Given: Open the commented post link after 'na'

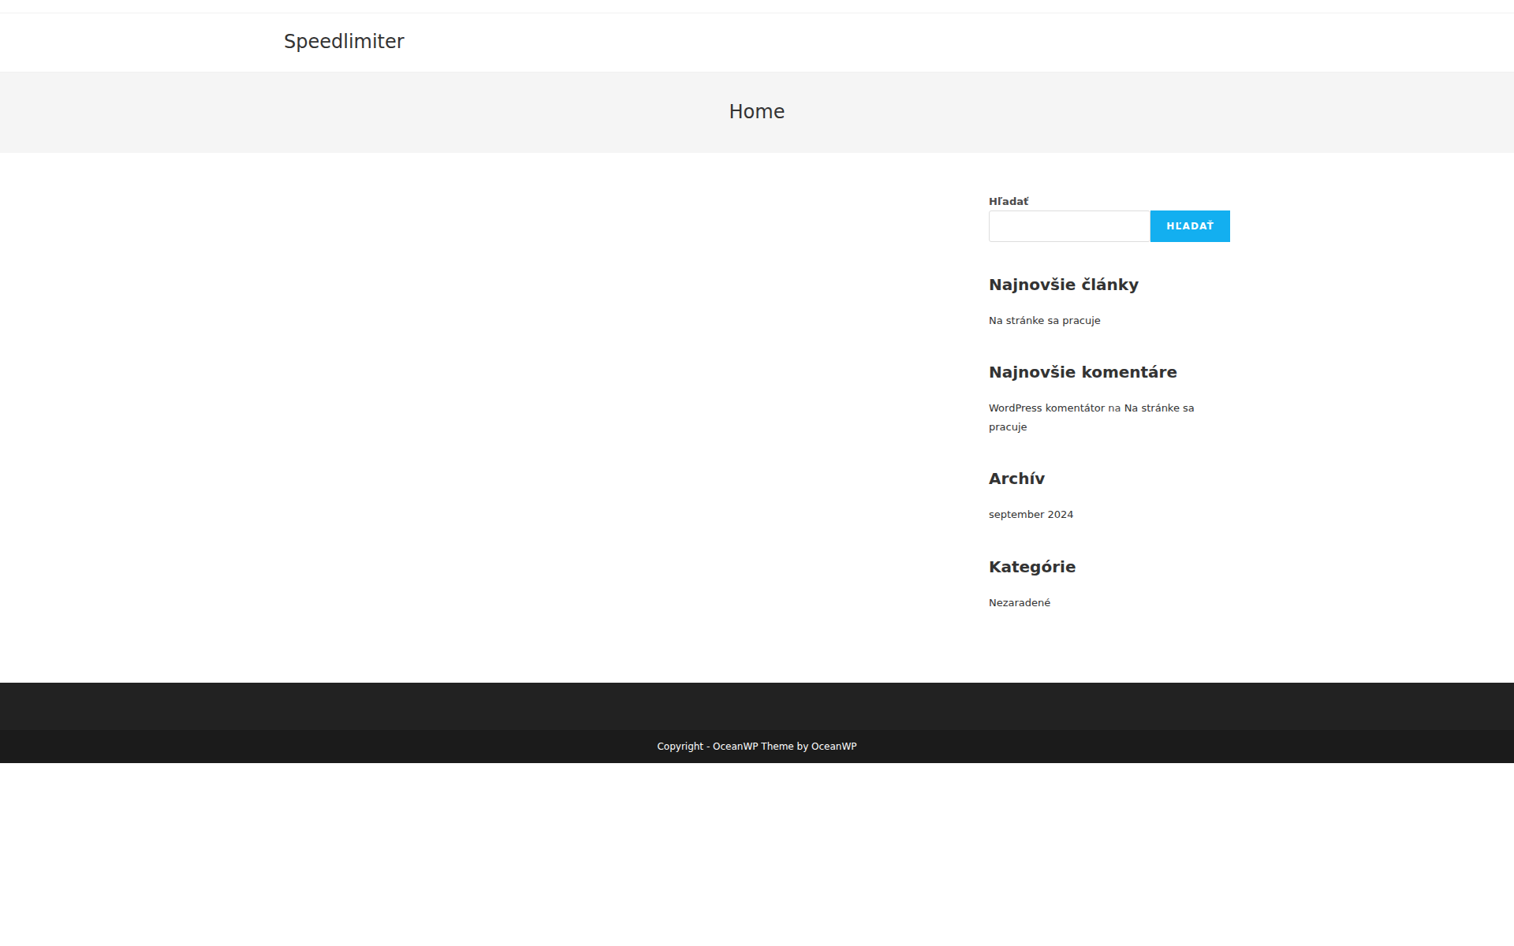Looking at the screenshot, I should click(x=1158, y=408).
